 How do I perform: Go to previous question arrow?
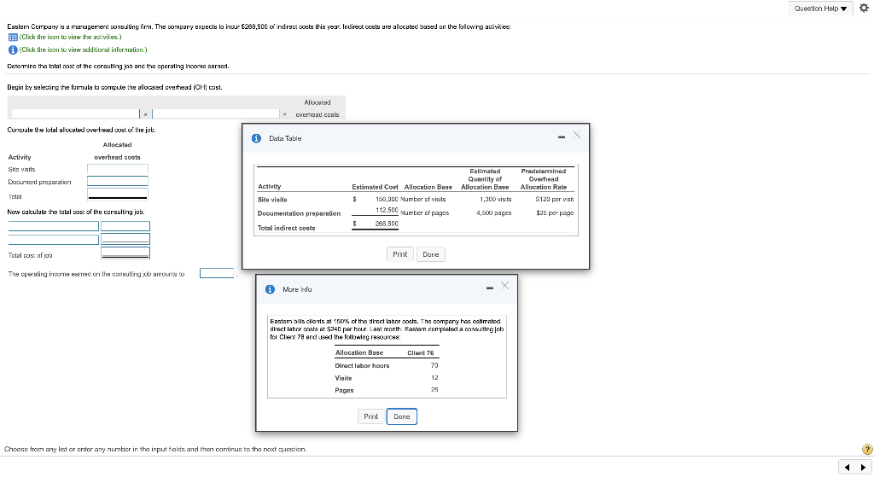(848, 467)
